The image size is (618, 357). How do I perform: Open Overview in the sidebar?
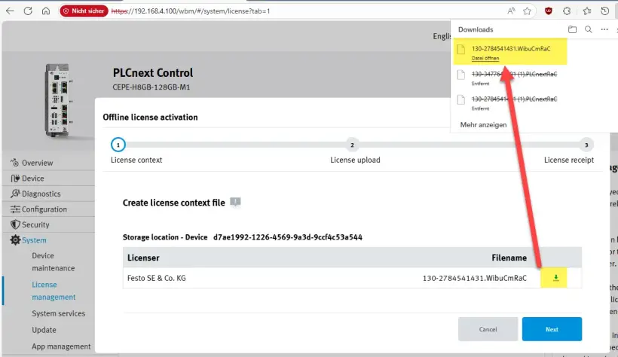pyautogui.click(x=37, y=163)
